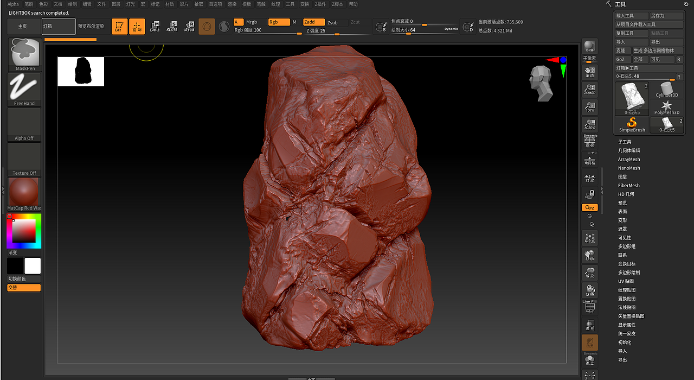Viewport: 694px width, 380px height.
Task: Click the PolyMesh3D star tool
Action: [x=666, y=107]
